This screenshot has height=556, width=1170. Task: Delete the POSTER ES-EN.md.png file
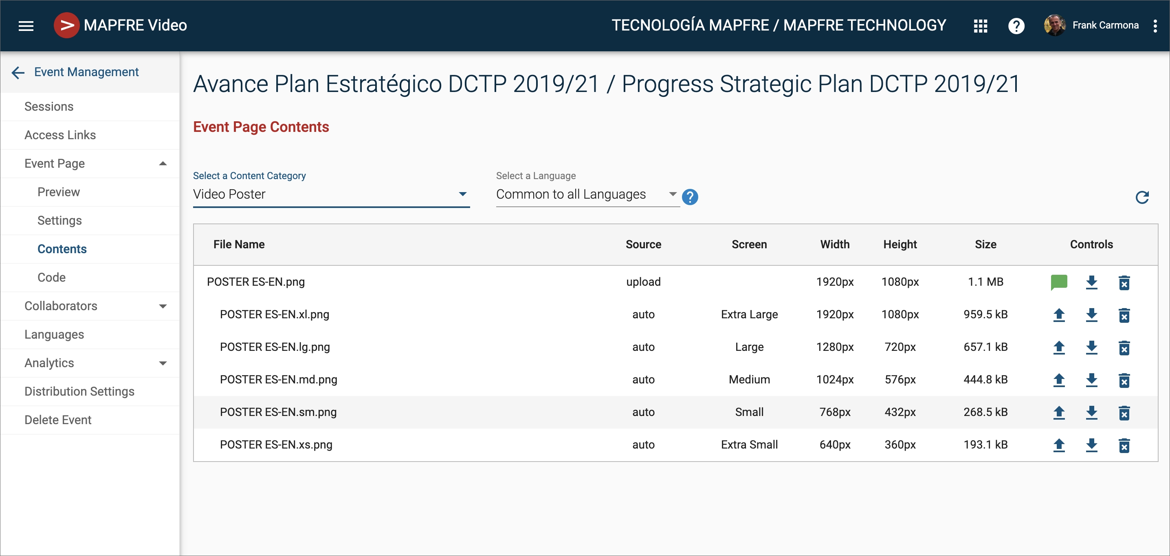(x=1124, y=380)
